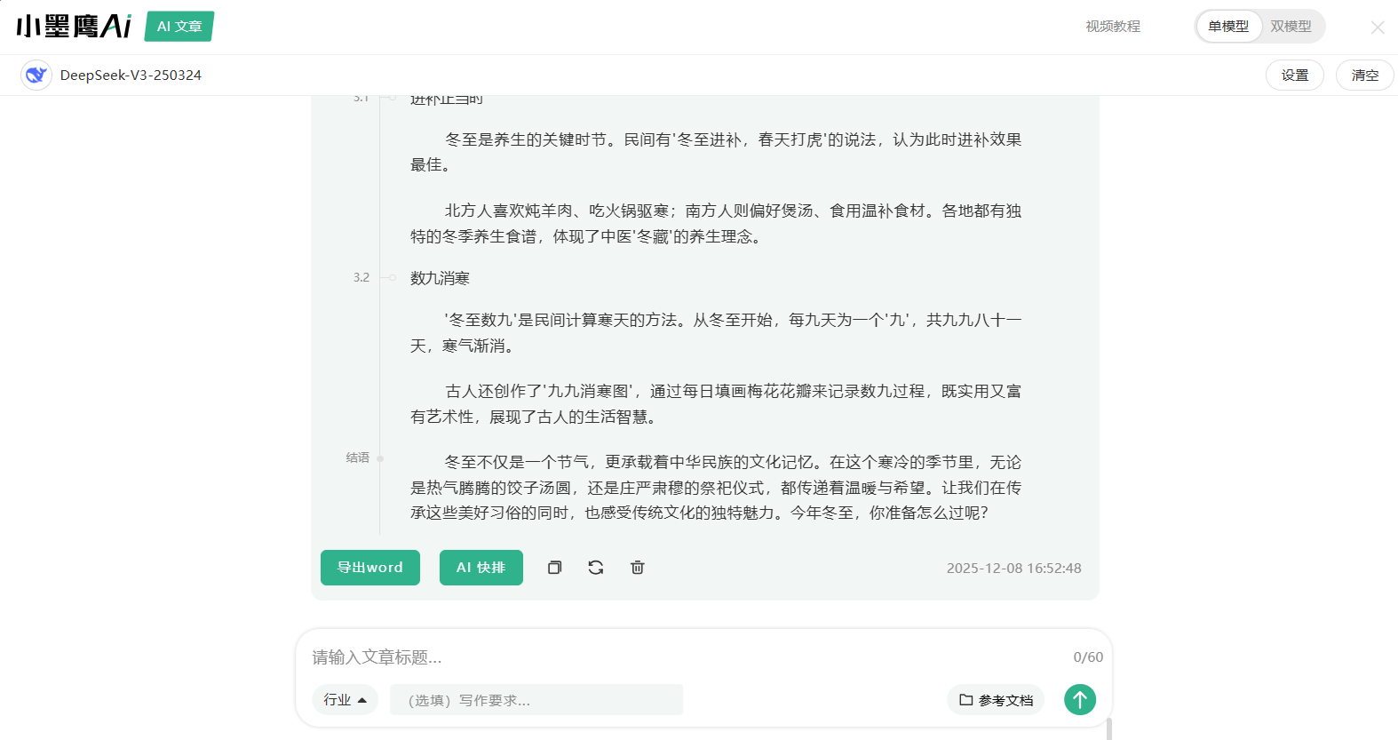Image resolution: width=1398 pixels, height=740 pixels.
Task: Click the 数九消寒 section heading
Action: coord(440,278)
